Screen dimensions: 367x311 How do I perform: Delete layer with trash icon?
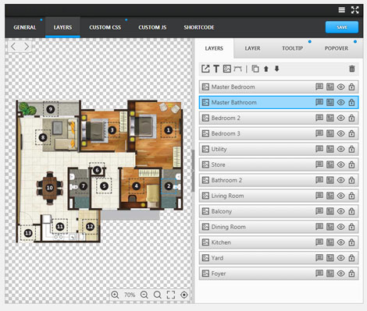[x=352, y=69]
